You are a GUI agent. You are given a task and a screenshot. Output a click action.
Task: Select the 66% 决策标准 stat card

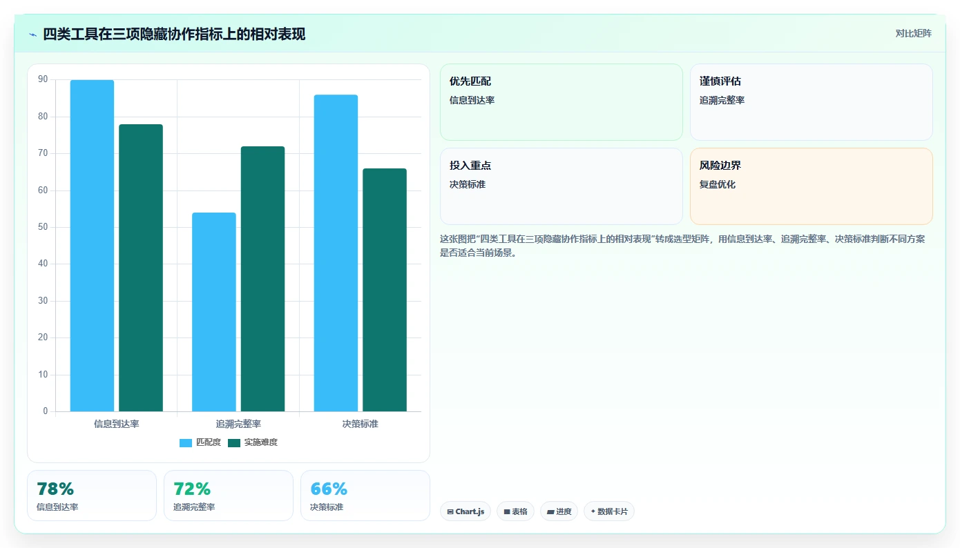pyautogui.click(x=365, y=496)
